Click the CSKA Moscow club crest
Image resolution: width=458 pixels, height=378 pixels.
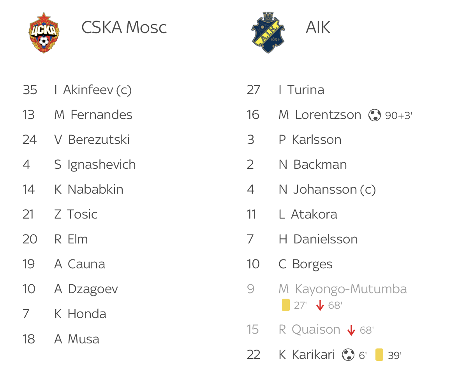tap(44, 33)
